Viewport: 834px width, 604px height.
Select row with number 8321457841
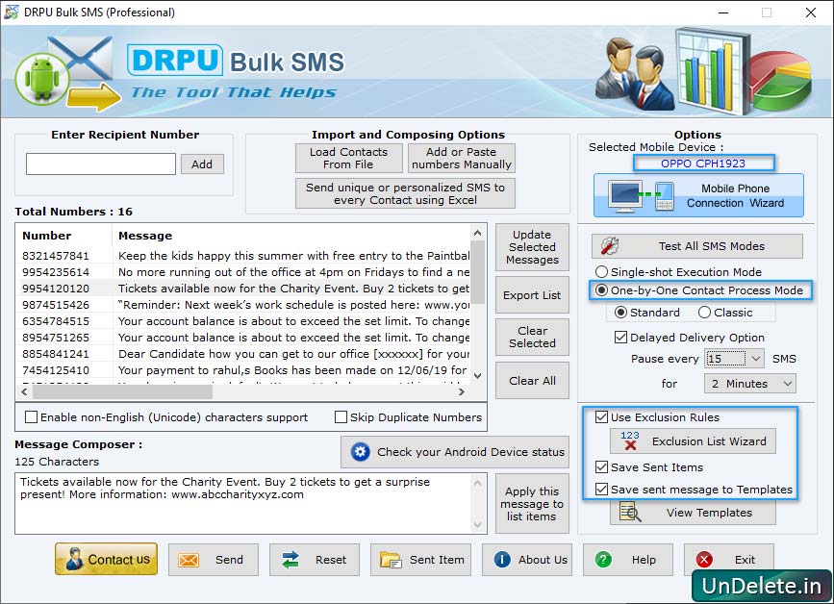click(243, 256)
